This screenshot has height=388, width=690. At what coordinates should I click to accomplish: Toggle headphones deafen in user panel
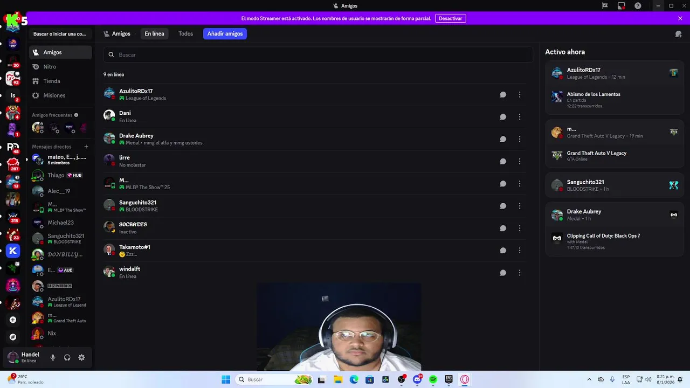tap(67, 357)
